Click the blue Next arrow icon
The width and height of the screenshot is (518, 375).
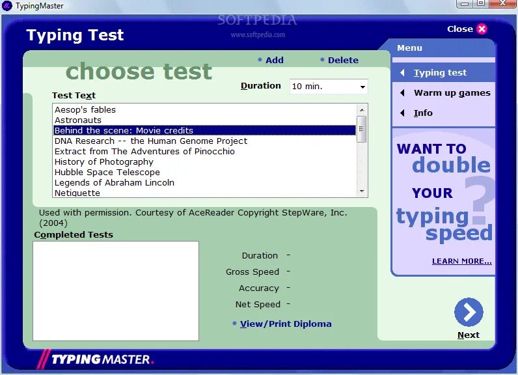[x=469, y=312]
